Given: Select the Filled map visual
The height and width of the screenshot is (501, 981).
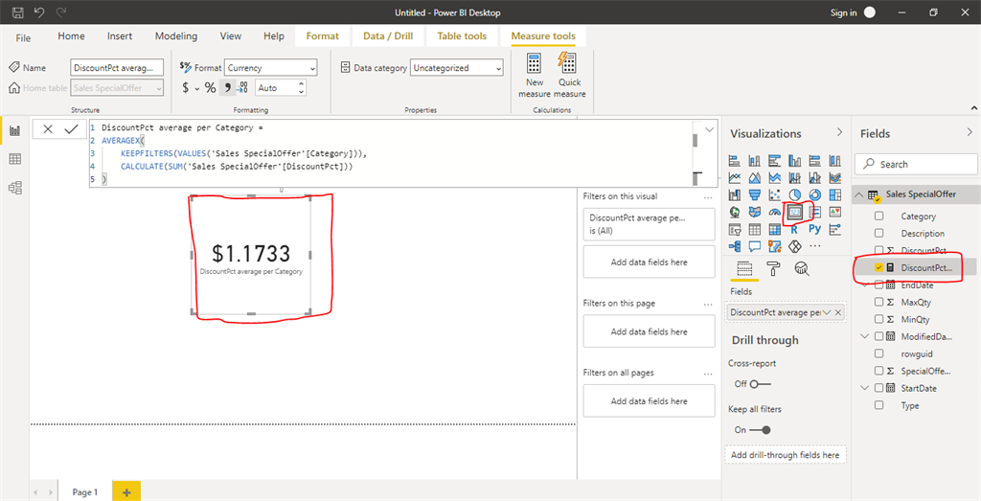Looking at the screenshot, I should (755, 212).
